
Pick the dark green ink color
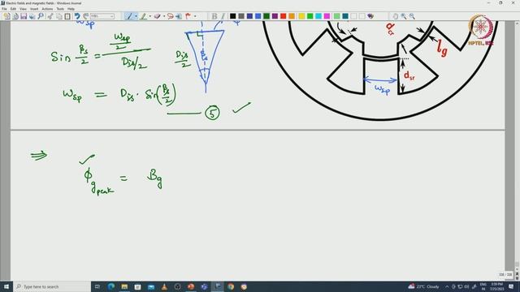coord(266,16)
